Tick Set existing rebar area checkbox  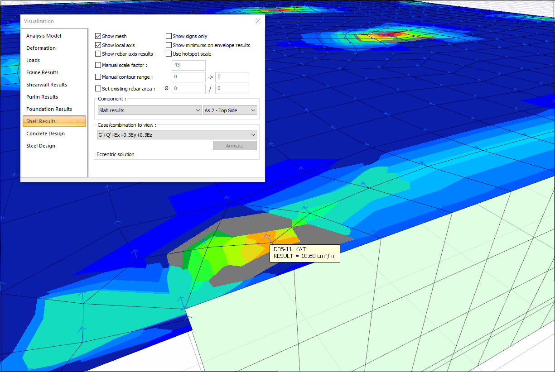(98, 89)
